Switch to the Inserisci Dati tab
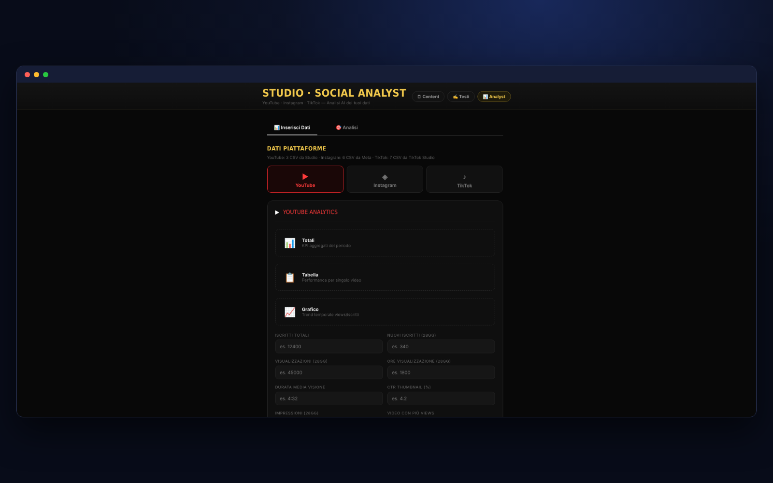The image size is (773, 483). [x=292, y=128]
